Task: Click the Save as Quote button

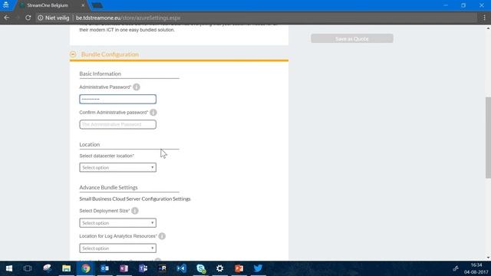Action: (x=352, y=39)
